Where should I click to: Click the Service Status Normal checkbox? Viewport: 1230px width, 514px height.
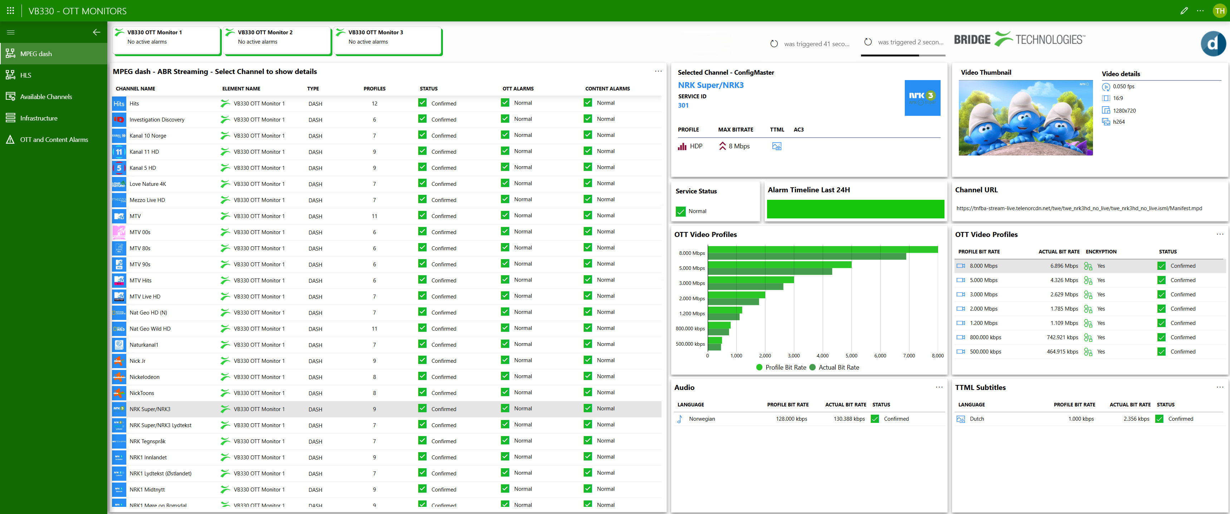[x=681, y=211]
